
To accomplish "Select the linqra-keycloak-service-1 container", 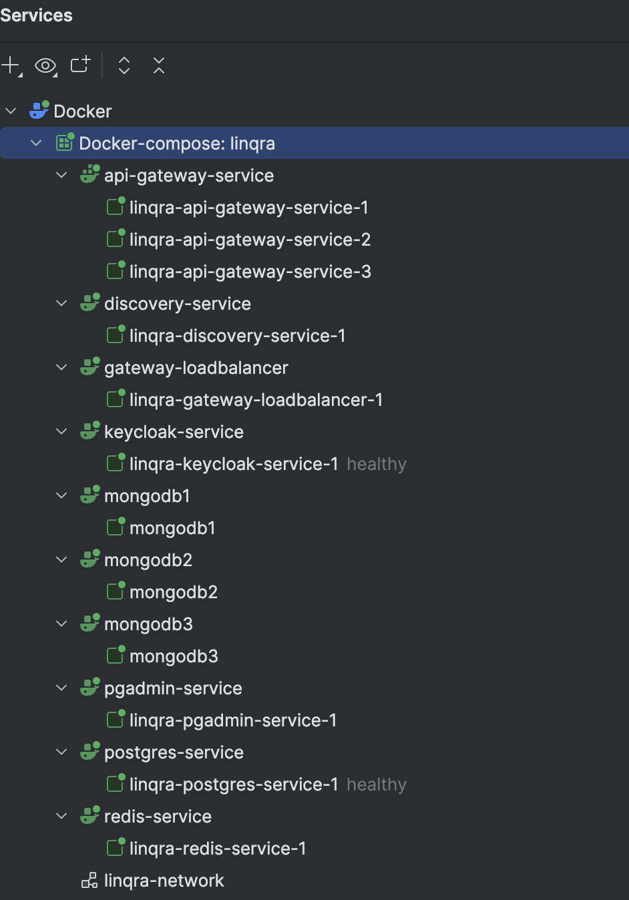I will point(234,464).
